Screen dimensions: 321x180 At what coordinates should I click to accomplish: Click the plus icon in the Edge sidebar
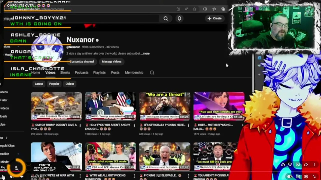click(259, 74)
